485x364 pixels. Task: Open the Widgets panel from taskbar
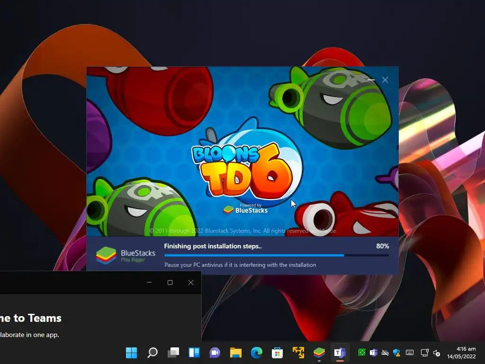[x=194, y=353]
